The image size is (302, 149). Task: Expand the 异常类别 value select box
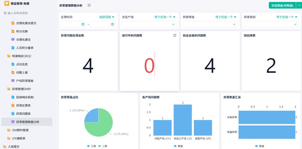tap(271, 24)
